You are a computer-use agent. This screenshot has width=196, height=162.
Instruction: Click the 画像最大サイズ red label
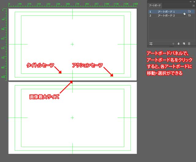pos(44,97)
